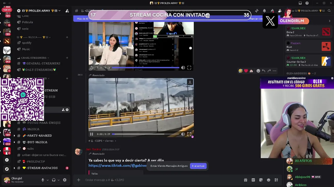Reply to the hovered message

(x=264, y=71)
